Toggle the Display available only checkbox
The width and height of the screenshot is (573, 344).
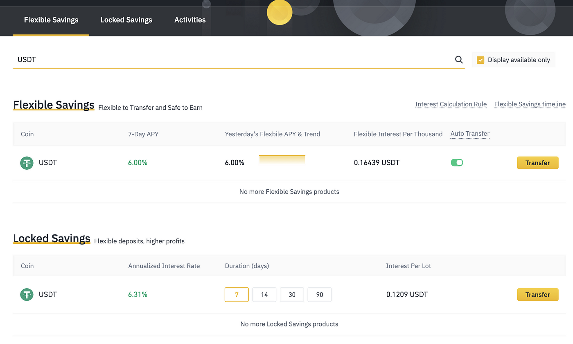click(x=481, y=60)
